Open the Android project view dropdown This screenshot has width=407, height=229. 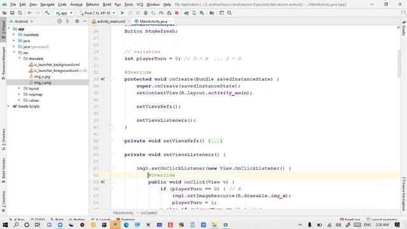[x=21, y=21]
